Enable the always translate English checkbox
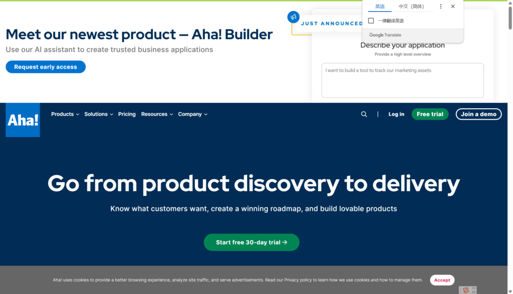Viewport: 513px width, 294px height. (x=371, y=21)
